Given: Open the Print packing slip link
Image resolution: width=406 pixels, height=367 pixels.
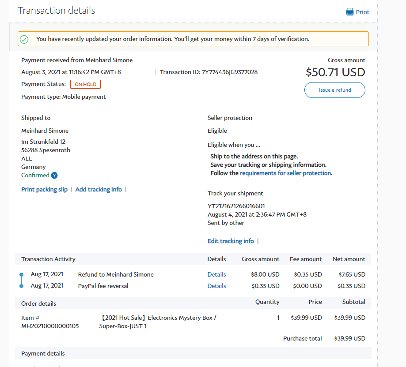Looking at the screenshot, I should pos(44,189).
